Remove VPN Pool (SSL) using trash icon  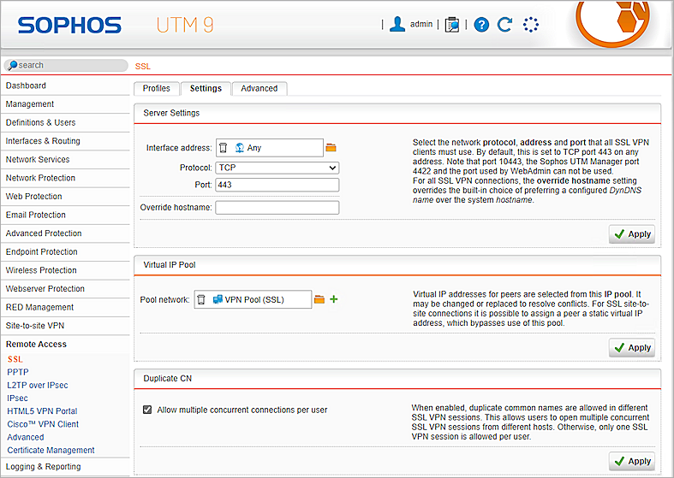tap(200, 299)
